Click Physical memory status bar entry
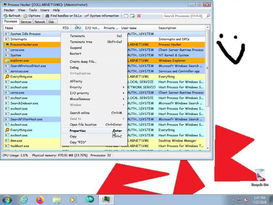This screenshot has width=273, height=205. point(60,155)
